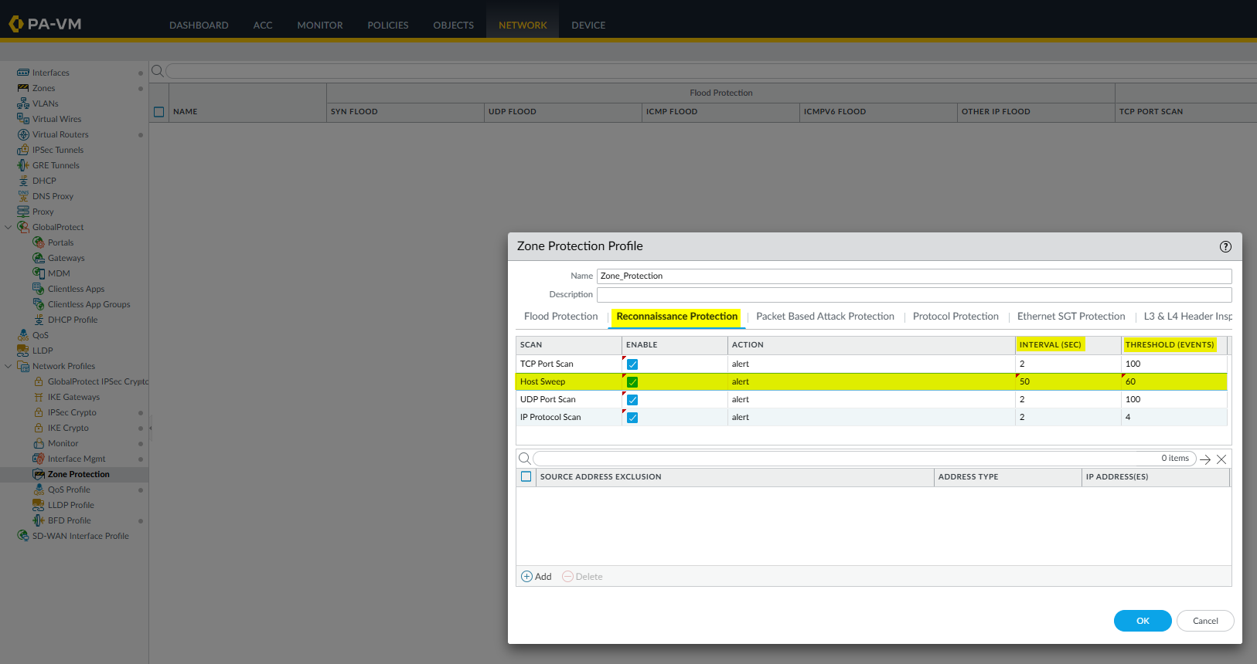Click the IKE Gateways icon

click(39, 397)
